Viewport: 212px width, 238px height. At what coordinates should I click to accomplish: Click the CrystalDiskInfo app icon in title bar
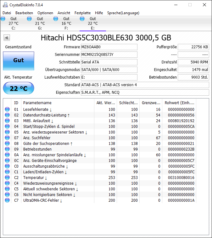(5, 5)
